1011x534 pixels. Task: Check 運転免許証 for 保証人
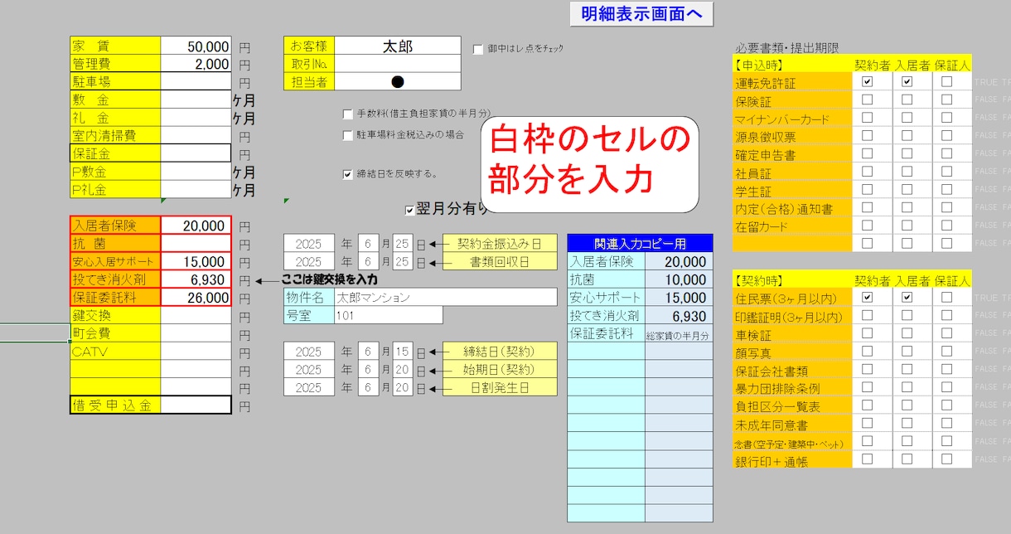(x=946, y=81)
